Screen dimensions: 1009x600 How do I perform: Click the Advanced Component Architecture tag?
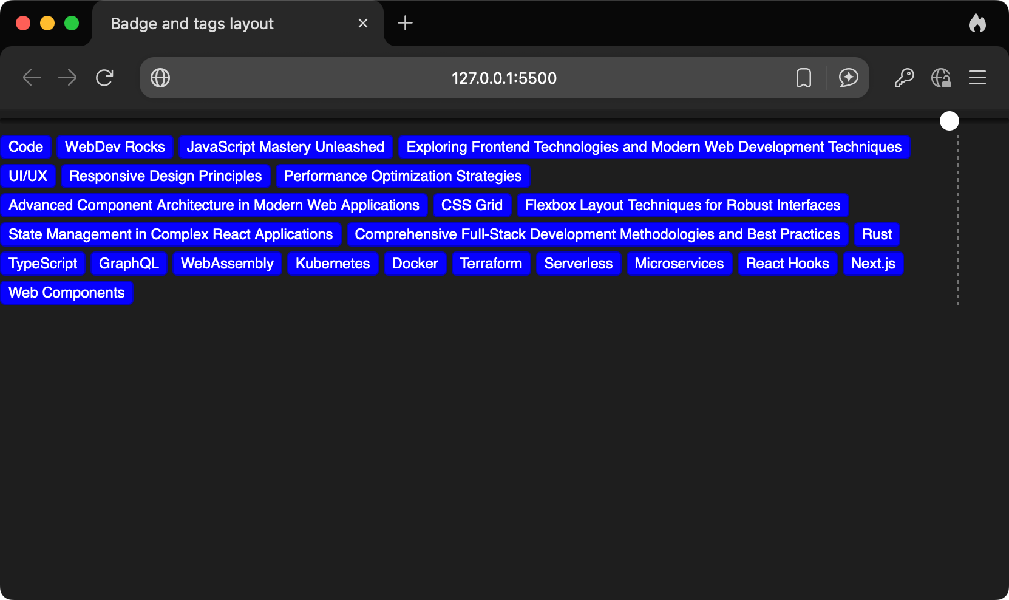tap(214, 205)
